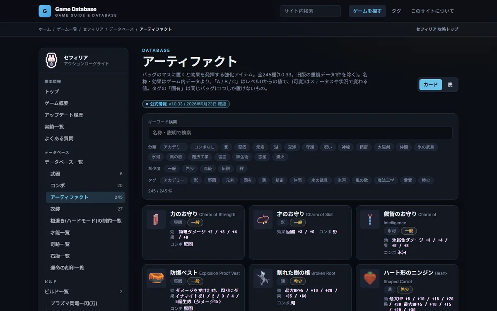This screenshot has height=311, width=497.
Task: Open タグ in the top navigation
Action: [x=396, y=11]
